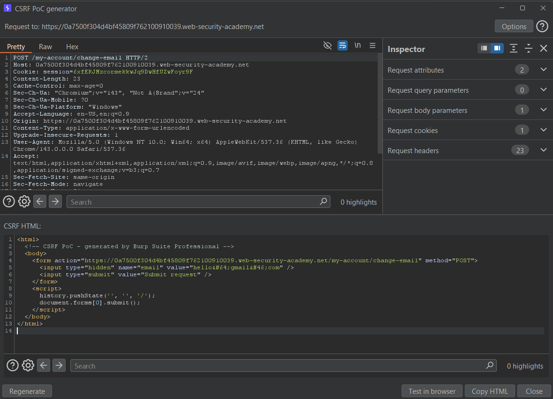Expand all Inspector sections icon
This screenshot has width=553, height=399.
pyautogui.click(x=514, y=48)
